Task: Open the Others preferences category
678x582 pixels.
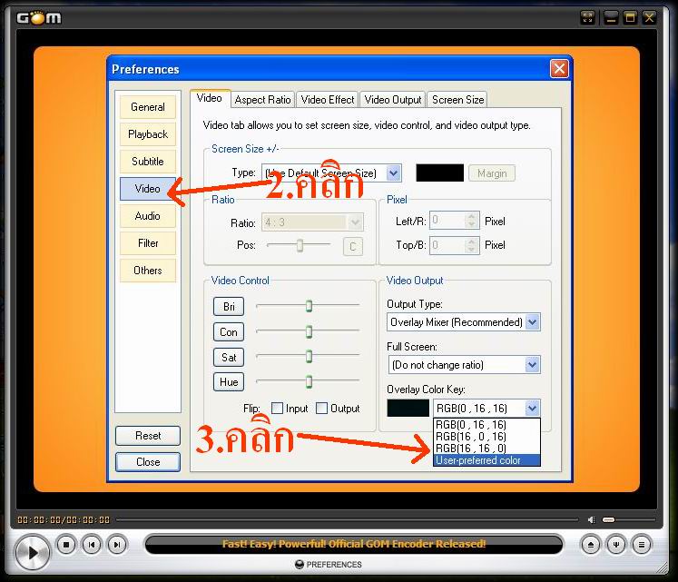Action: coord(147,271)
